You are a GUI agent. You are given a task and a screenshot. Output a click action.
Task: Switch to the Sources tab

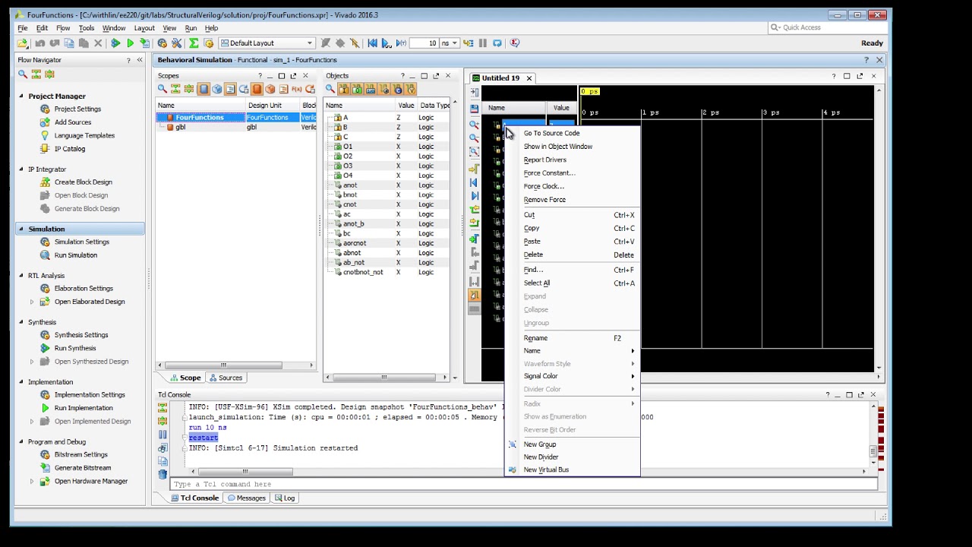226,378
